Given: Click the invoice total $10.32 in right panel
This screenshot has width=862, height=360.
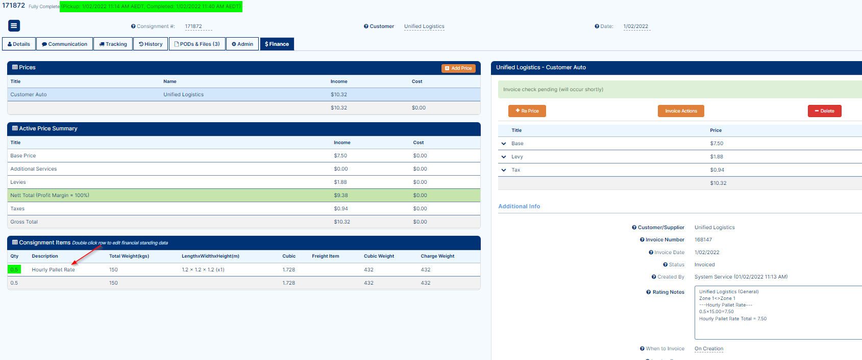Looking at the screenshot, I should point(718,183).
